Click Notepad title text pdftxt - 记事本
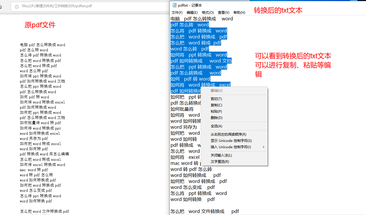 [190, 5]
